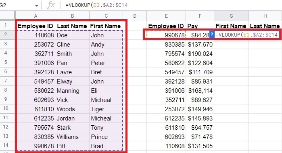Image resolution: width=282 pixels, height=153 pixels.
Task: Select cell with ID 830385 in column E
Action: 166,45
